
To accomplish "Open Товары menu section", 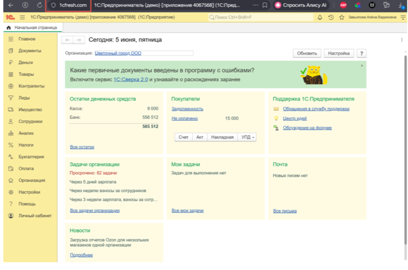I will [x=26, y=74].
